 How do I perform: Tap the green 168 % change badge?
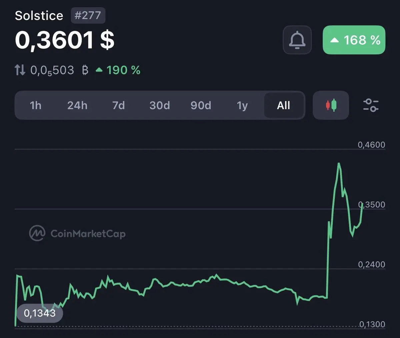[354, 40]
